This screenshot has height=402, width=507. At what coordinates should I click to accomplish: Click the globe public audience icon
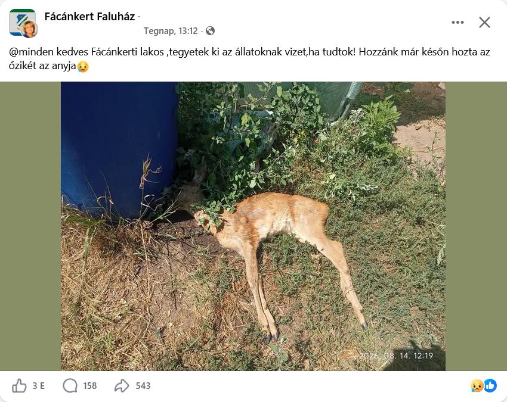tap(210, 31)
